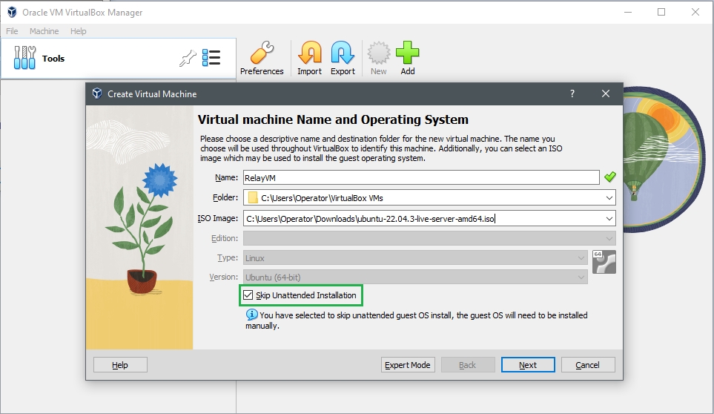Open the Machine menu

(x=44, y=31)
